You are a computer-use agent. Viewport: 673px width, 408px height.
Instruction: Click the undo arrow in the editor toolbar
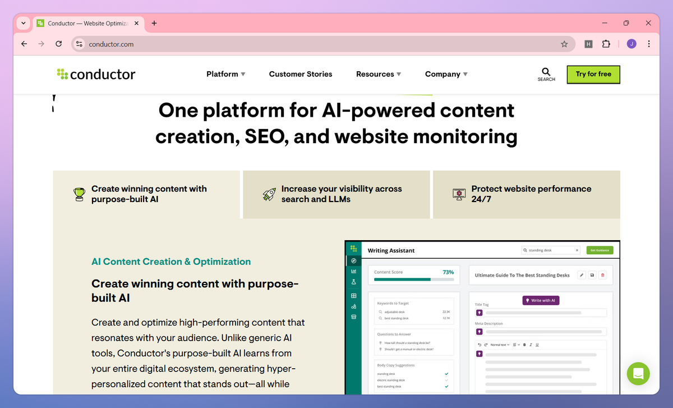tap(480, 345)
